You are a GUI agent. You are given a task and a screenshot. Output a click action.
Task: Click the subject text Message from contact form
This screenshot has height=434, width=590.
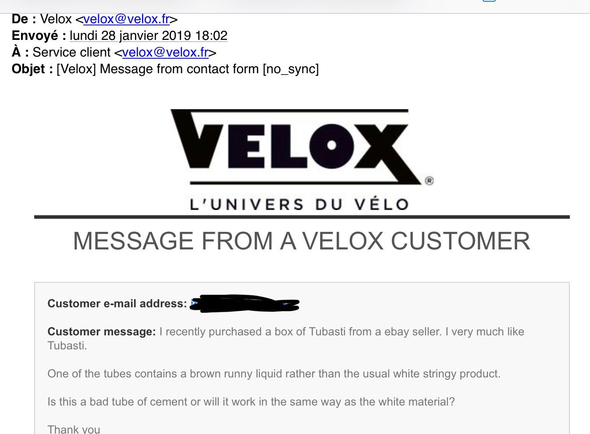click(179, 69)
